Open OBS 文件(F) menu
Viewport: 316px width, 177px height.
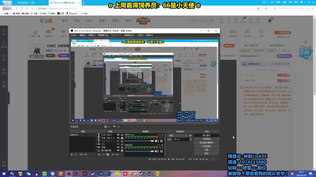[x=73, y=35]
